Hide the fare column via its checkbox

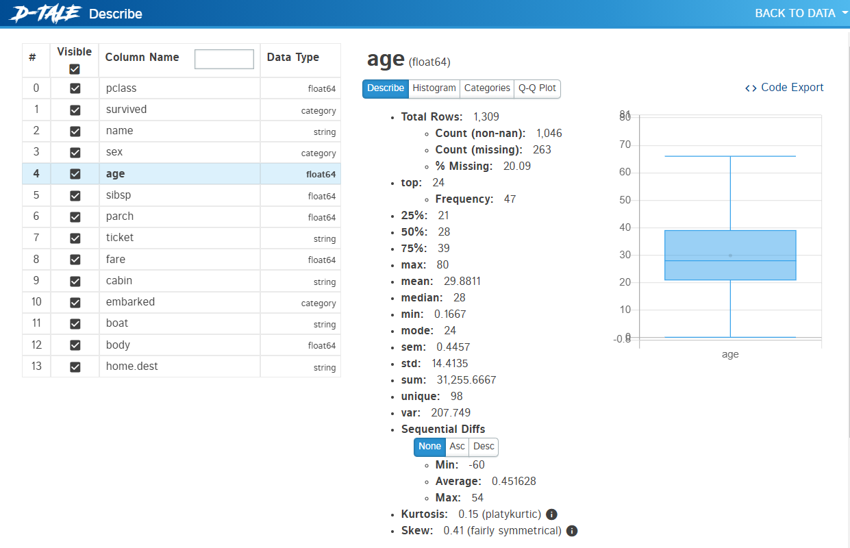75,260
